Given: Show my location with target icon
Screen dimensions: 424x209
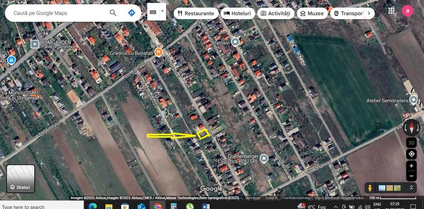Looking at the screenshot, I should [411, 154].
